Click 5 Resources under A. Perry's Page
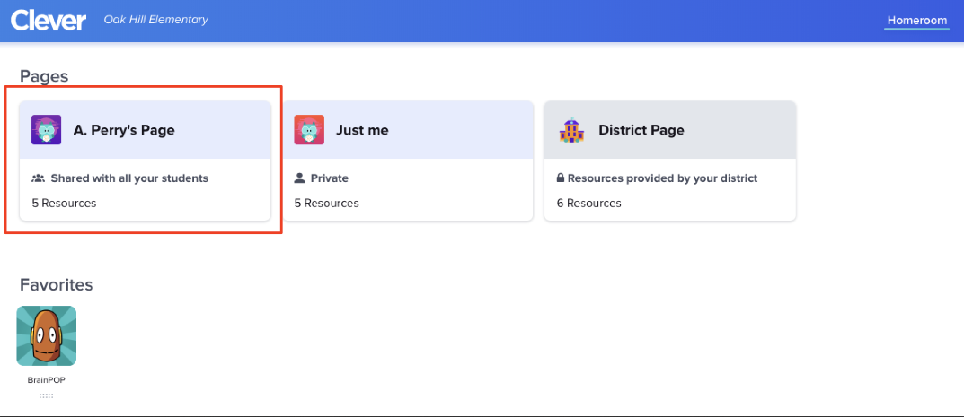The width and height of the screenshot is (964, 417). pos(64,203)
